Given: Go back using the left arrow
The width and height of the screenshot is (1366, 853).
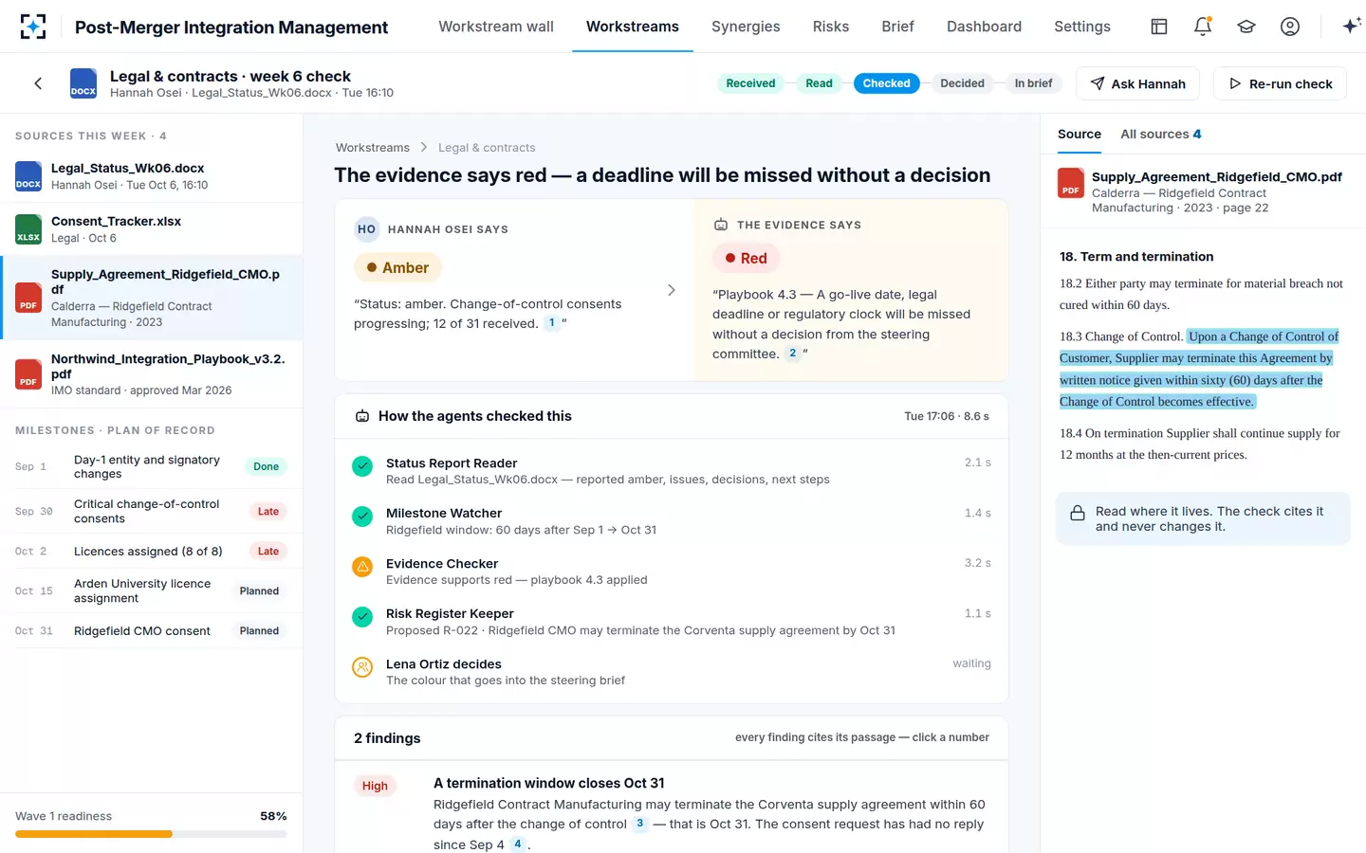Looking at the screenshot, I should 38,83.
